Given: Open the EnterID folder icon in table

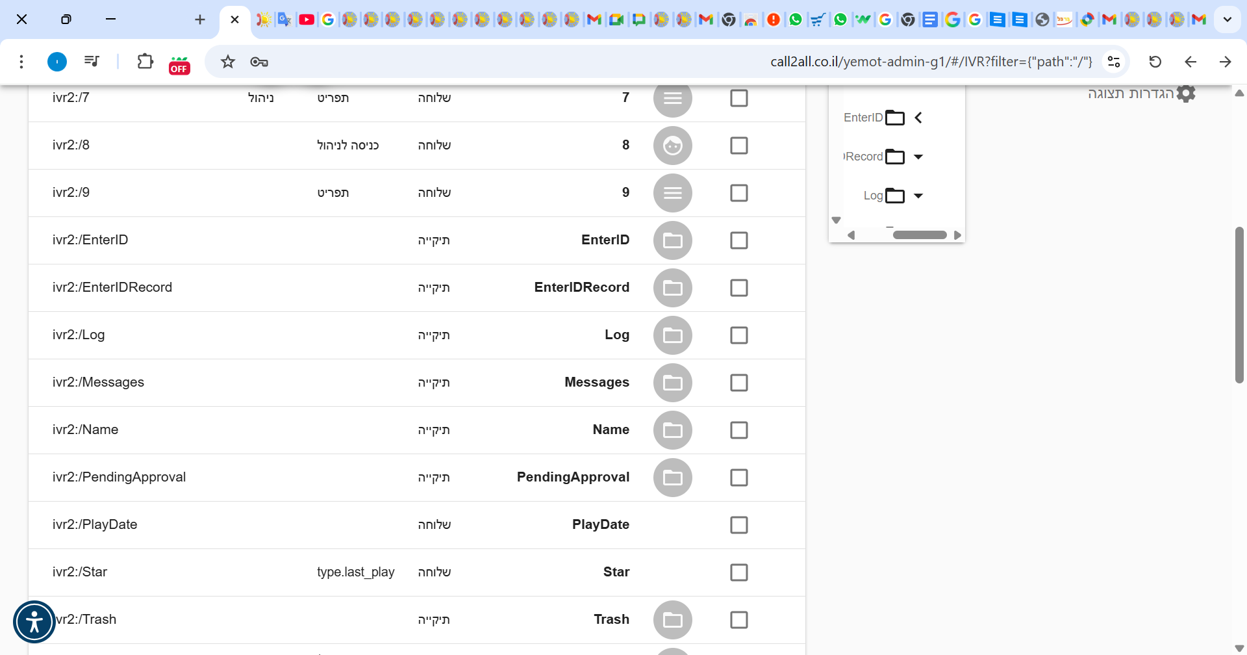Looking at the screenshot, I should pos(672,240).
